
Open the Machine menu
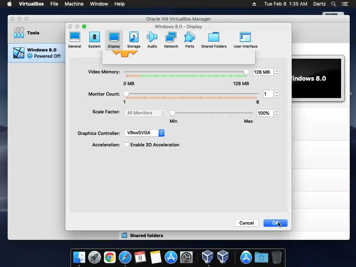[74, 4]
